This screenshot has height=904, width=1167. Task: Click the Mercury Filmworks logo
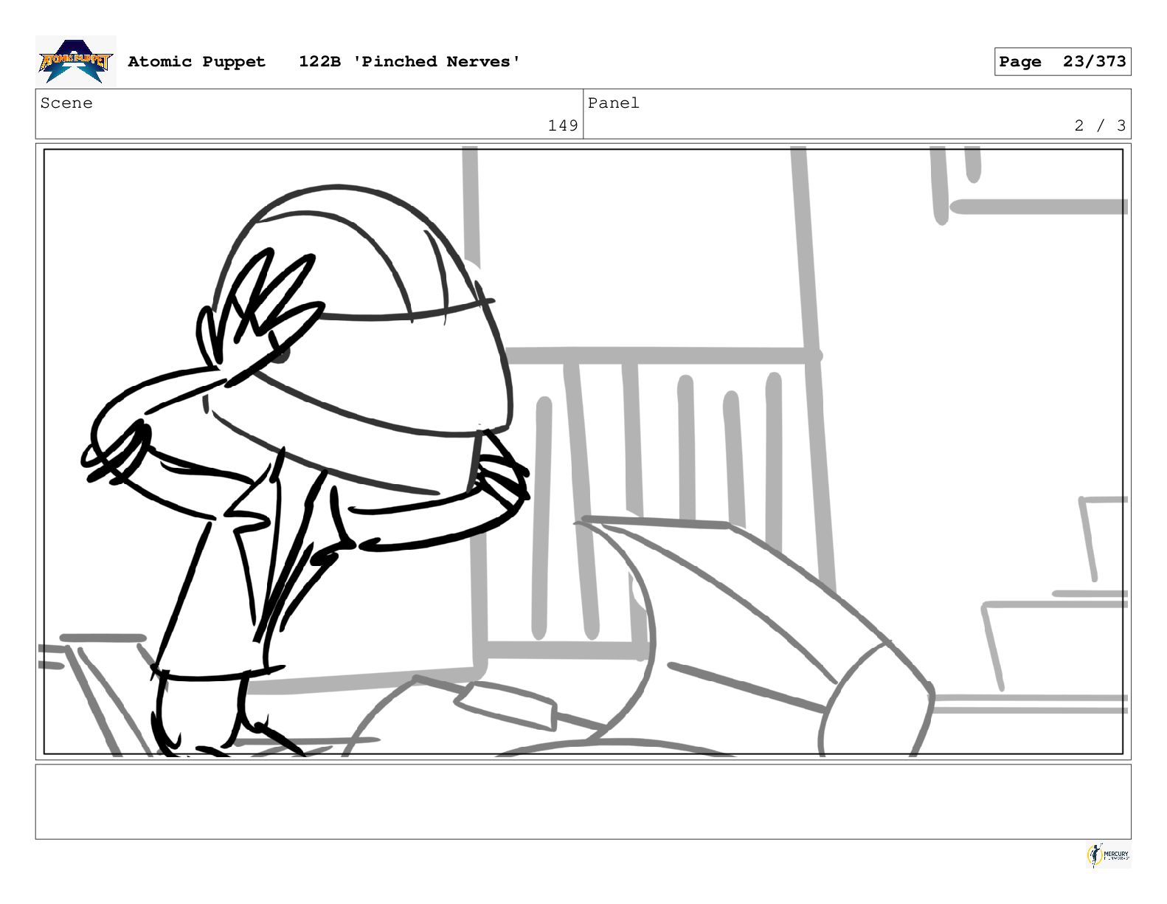(x=1108, y=855)
